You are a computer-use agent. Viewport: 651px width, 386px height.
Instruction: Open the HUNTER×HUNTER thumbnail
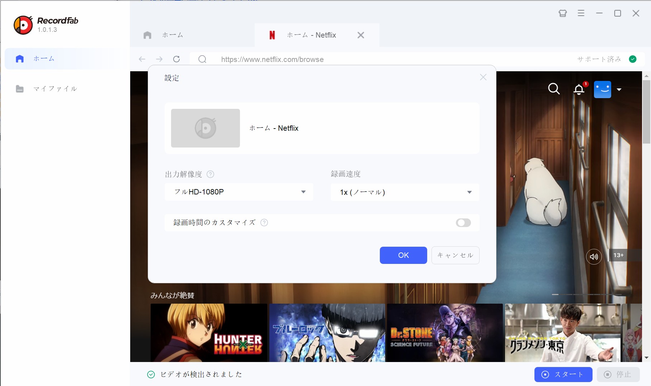pos(209,333)
